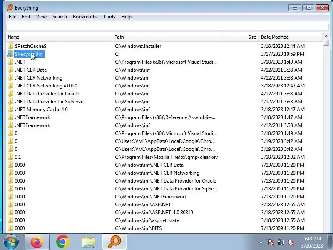The height and width of the screenshot is (250, 333).
Task: Click the .NET CLR Networking folder icon
Action: pyautogui.click(x=10, y=78)
